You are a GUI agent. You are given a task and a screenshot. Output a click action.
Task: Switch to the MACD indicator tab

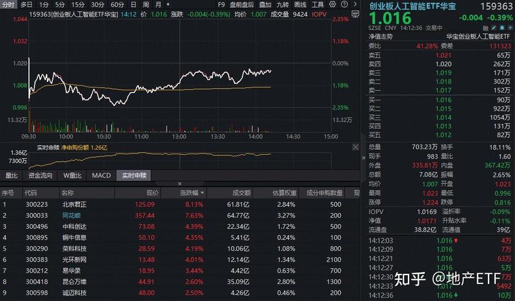tap(101, 175)
